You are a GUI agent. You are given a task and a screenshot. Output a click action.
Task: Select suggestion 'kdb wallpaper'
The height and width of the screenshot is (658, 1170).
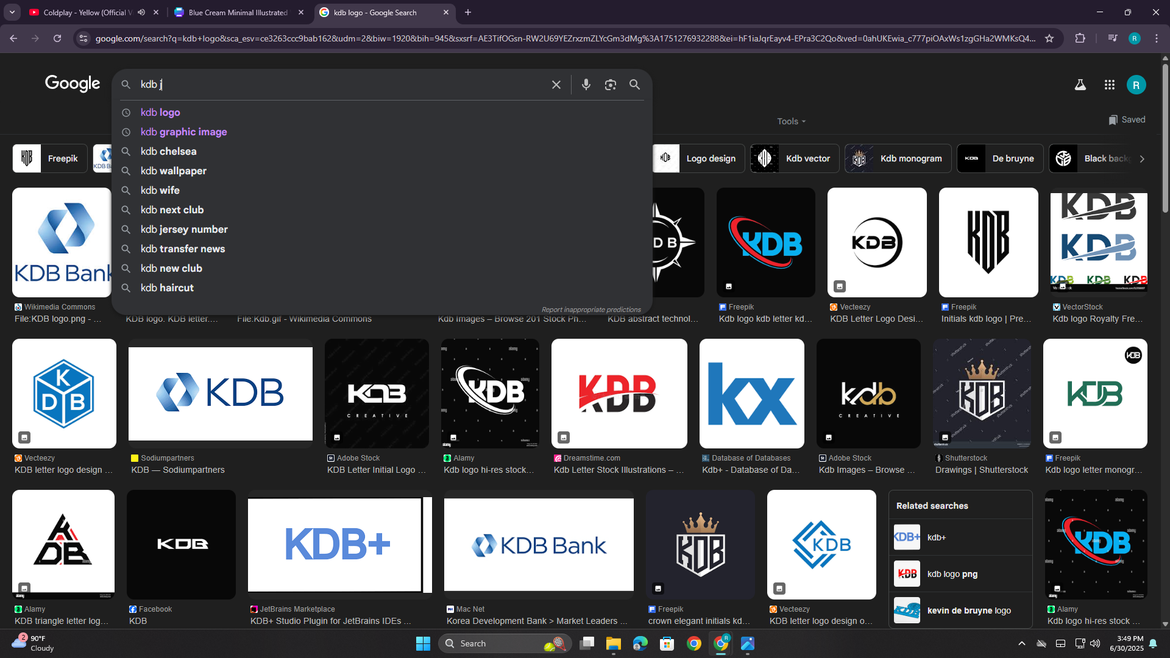[x=381, y=171]
